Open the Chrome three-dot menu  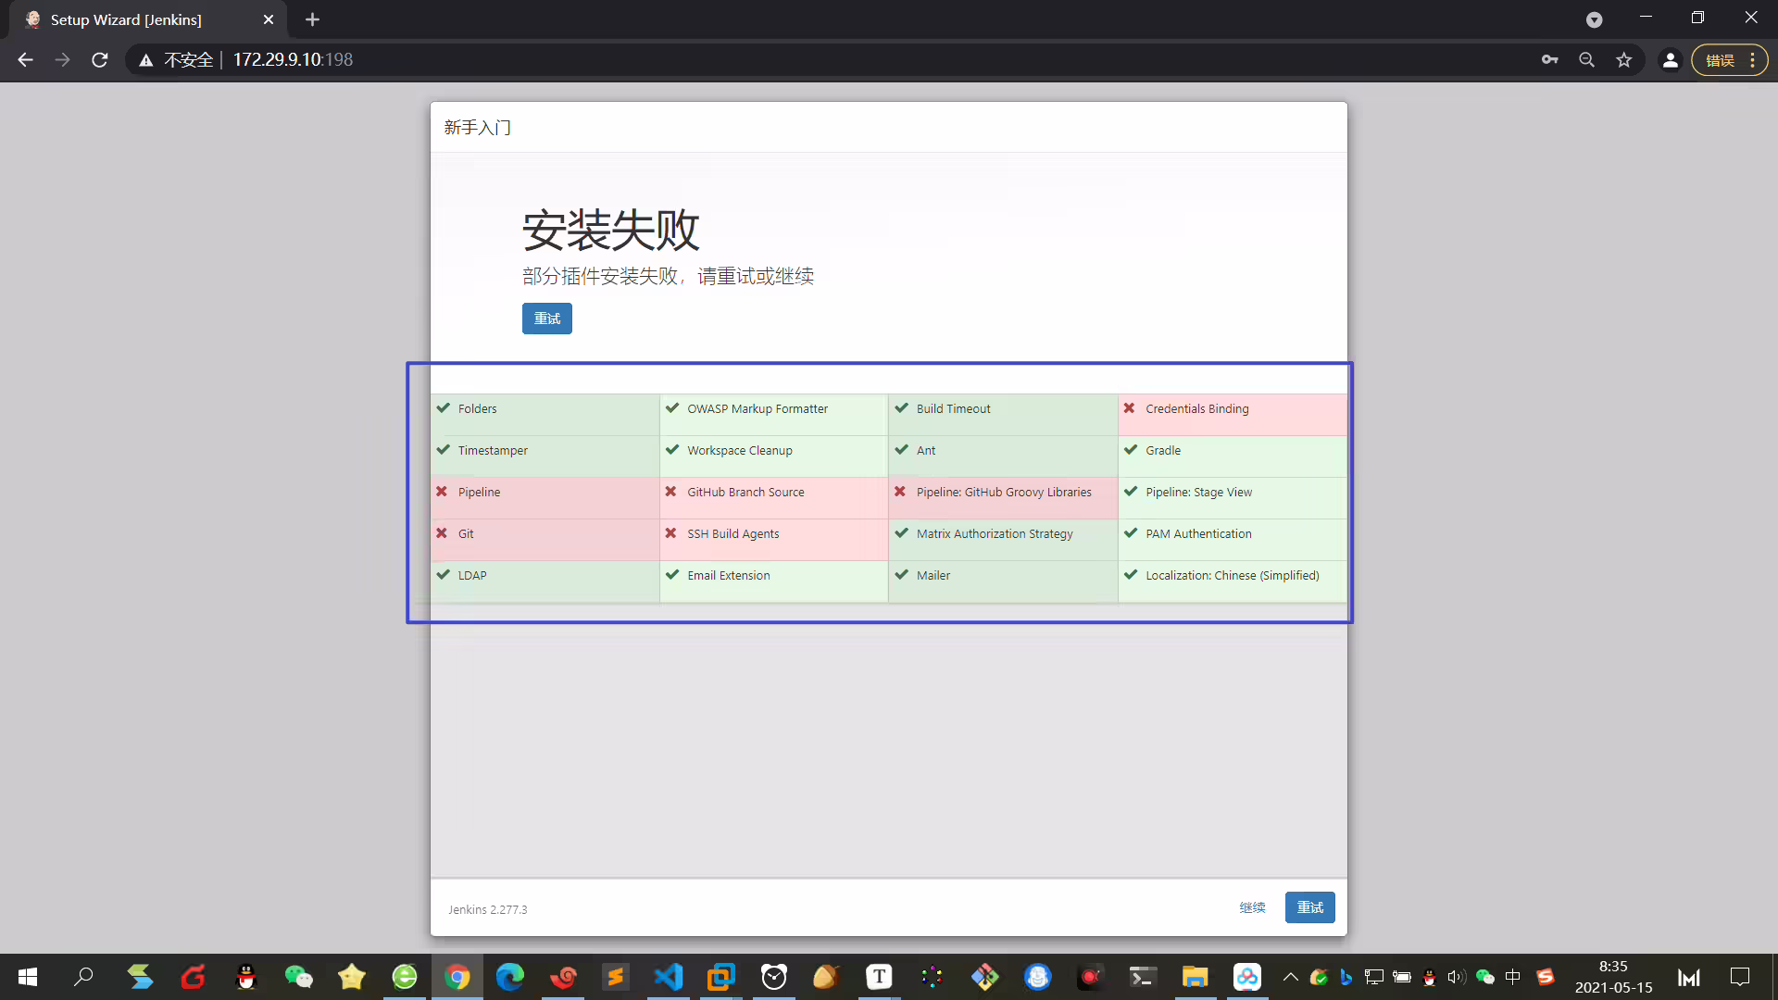pos(1752,60)
